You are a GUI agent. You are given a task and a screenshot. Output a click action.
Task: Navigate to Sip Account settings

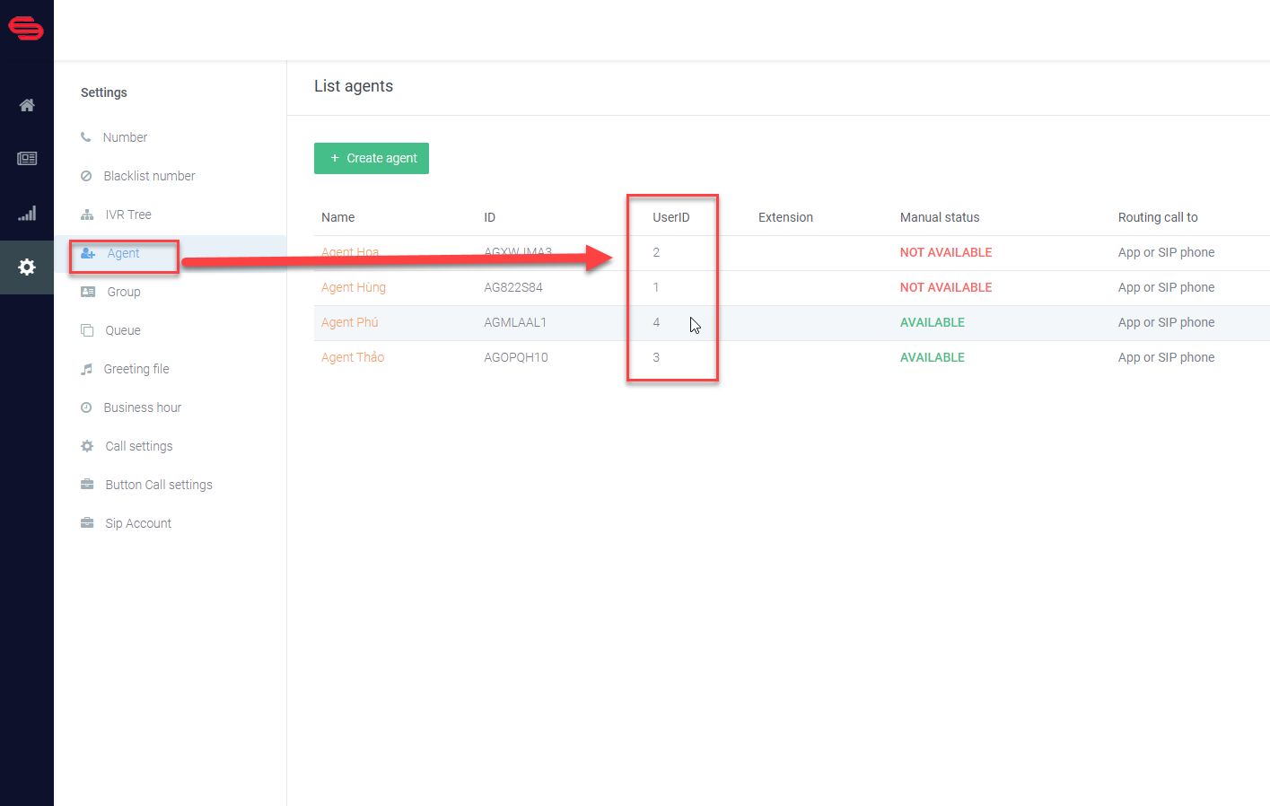pos(137,523)
